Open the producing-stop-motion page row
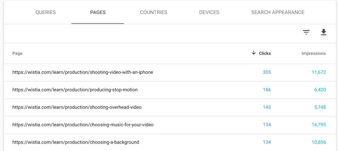The height and width of the screenshot is (151, 338). [x=75, y=90]
